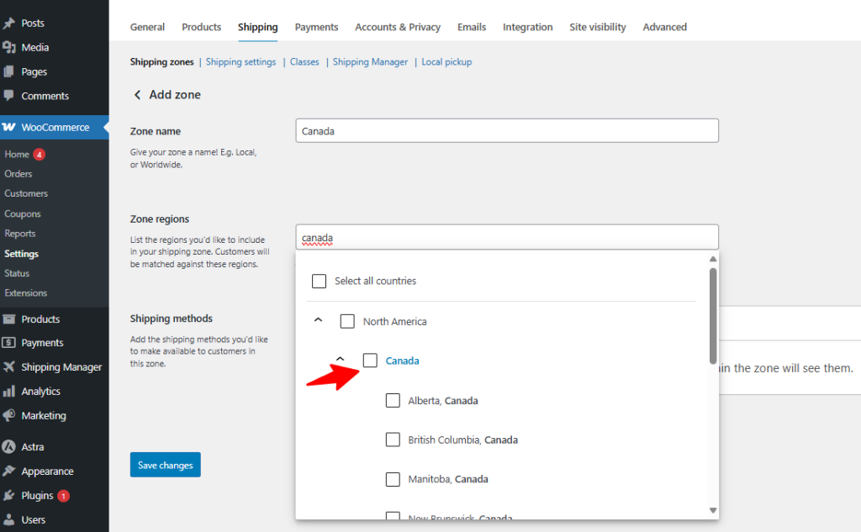Image resolution: width=861 pixels, height=532 pixels.
Task: Click the region dropdown scrollbar thumb
Action: coord(713,315)
